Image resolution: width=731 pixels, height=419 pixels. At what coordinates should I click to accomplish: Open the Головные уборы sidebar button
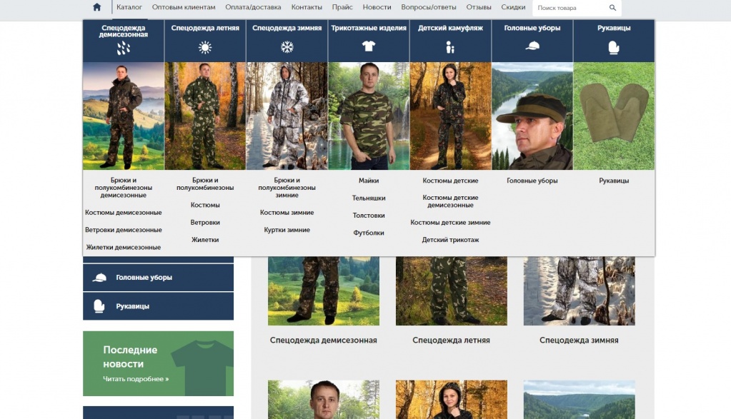[159, 278]
